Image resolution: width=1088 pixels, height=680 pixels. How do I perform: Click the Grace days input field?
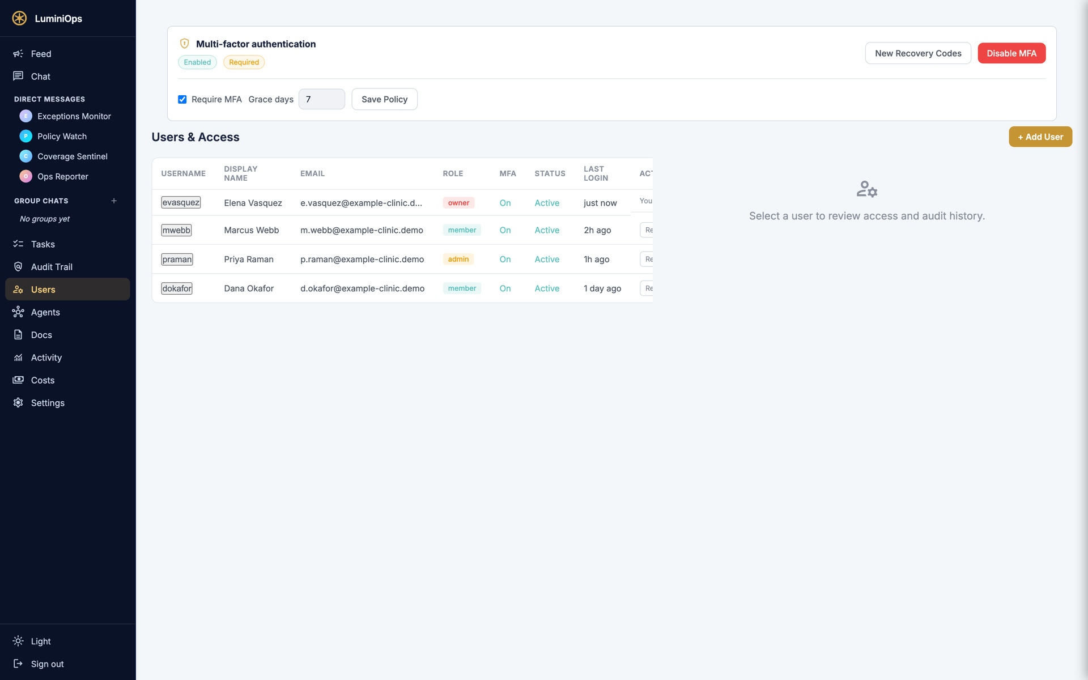[321, 99]
